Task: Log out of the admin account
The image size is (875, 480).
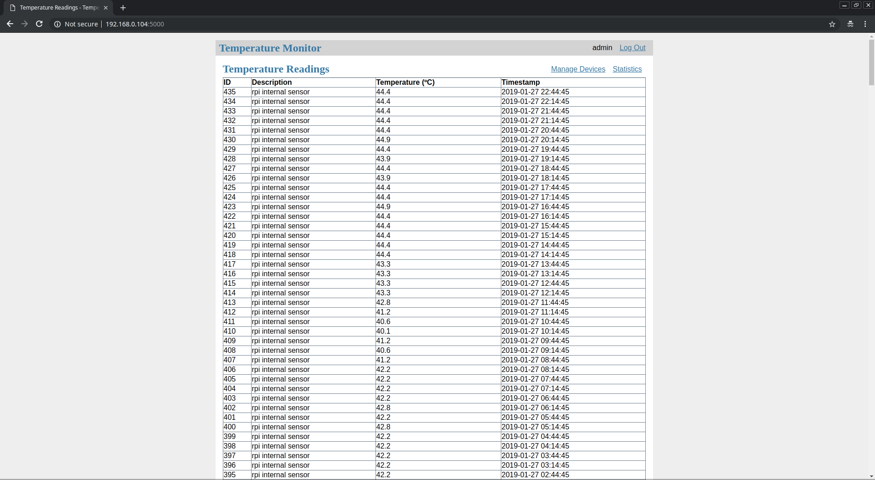Action: point(632,48)
